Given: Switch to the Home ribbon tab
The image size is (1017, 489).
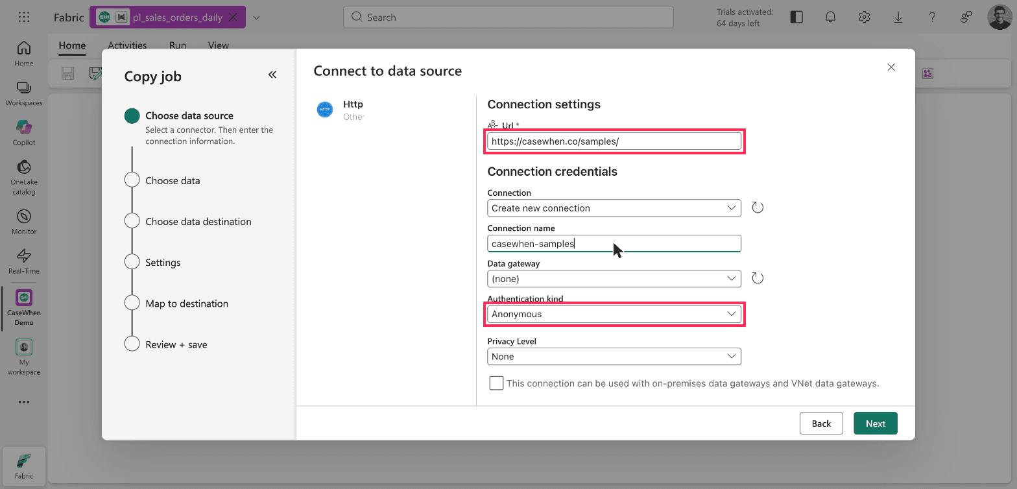Looking at the screenshot, I should pyautogui.click(x=72, y=45).
